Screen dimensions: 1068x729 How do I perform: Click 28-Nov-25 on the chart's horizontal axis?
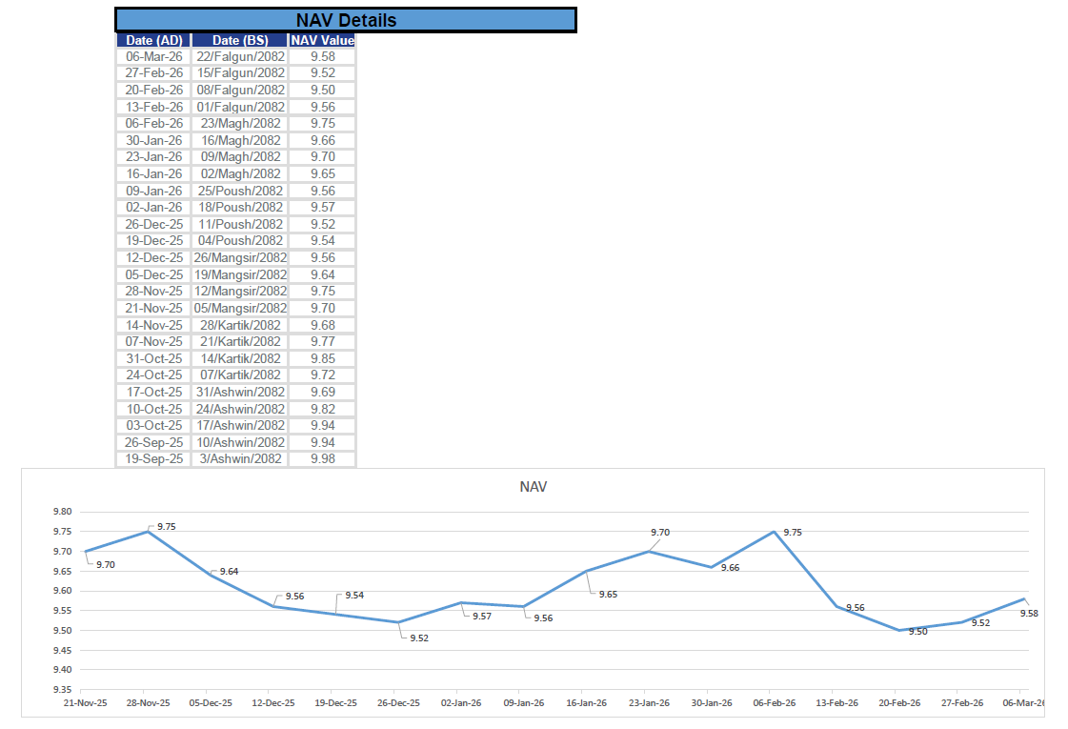148,702
